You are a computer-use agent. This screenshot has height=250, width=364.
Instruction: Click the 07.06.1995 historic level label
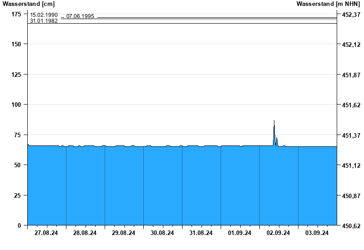point(80,16)
